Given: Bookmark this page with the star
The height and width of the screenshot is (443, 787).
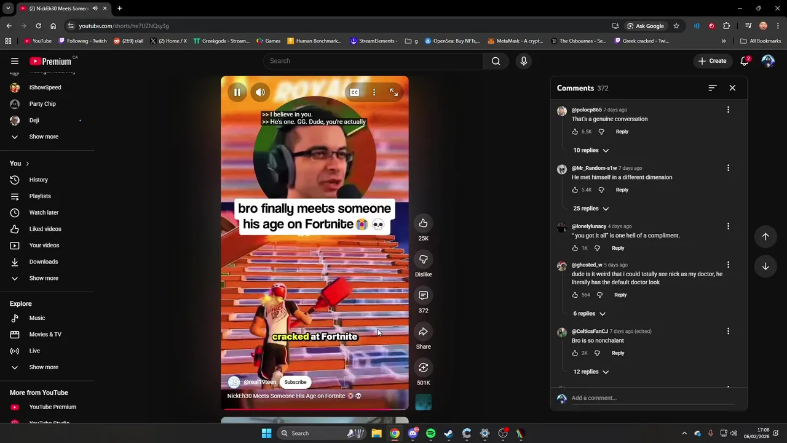Looking at the screenshot, I should coord(676,26).
